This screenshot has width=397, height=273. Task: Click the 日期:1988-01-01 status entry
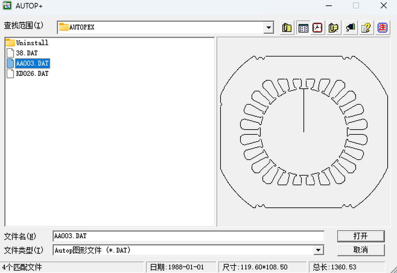coord(181,267)
